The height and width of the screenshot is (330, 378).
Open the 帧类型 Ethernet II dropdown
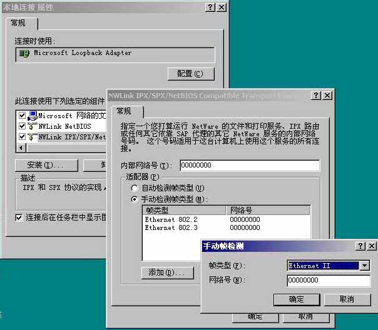(365, 266)
